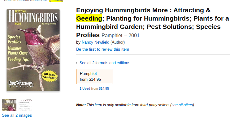Click the highlighted Geeding word in title

[89, 18]
